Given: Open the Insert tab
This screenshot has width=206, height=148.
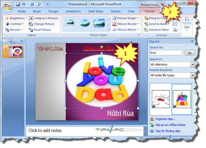Looking at the screenshot, I should pos(37,11).
